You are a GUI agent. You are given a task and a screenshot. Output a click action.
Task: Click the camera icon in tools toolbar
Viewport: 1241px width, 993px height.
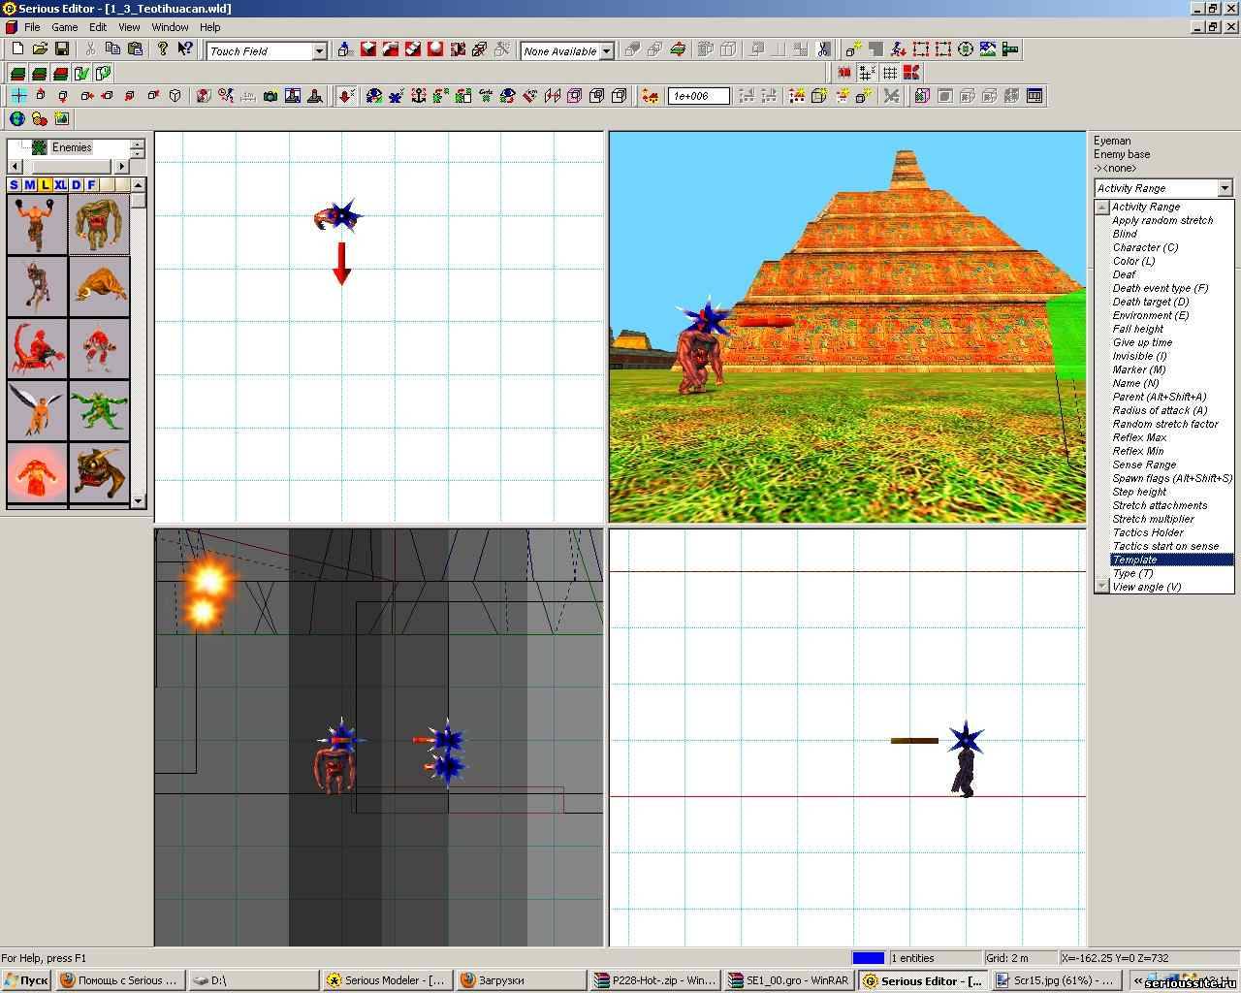point(270,96)
